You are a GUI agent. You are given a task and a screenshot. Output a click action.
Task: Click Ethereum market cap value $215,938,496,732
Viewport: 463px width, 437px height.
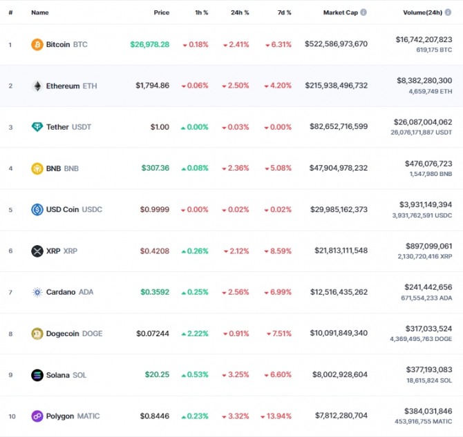point(337,86)
